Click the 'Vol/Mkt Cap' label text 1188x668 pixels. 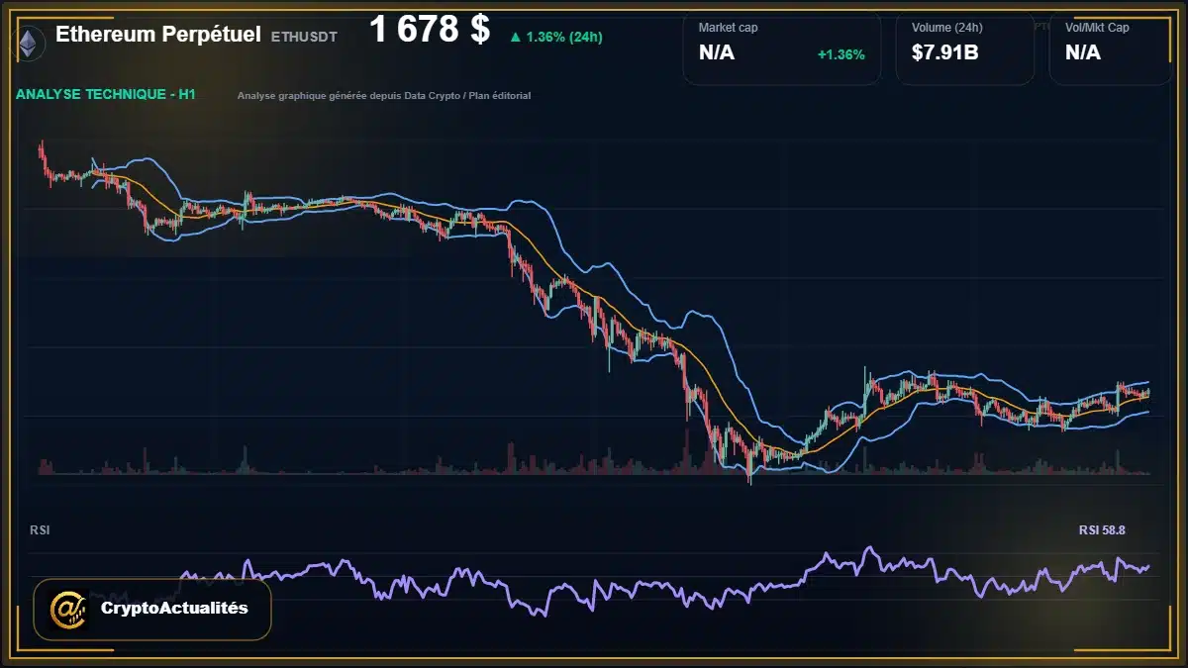pyautogui.click(x=1097, y=28)
